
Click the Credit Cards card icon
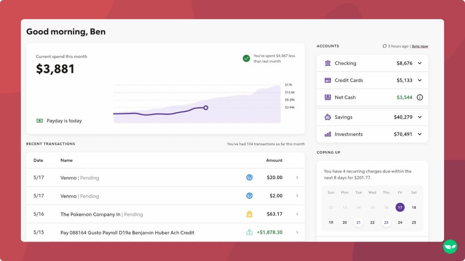(x=328, y=80)
